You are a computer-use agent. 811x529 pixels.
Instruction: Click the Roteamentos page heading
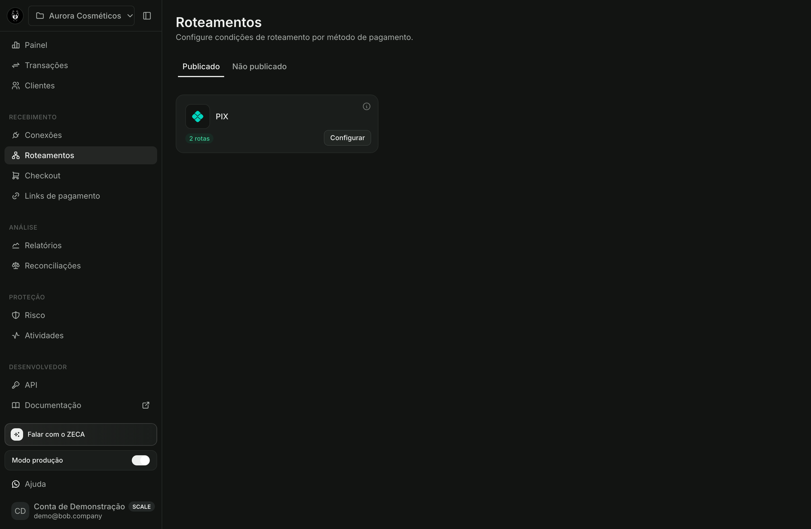coord(219,23)
